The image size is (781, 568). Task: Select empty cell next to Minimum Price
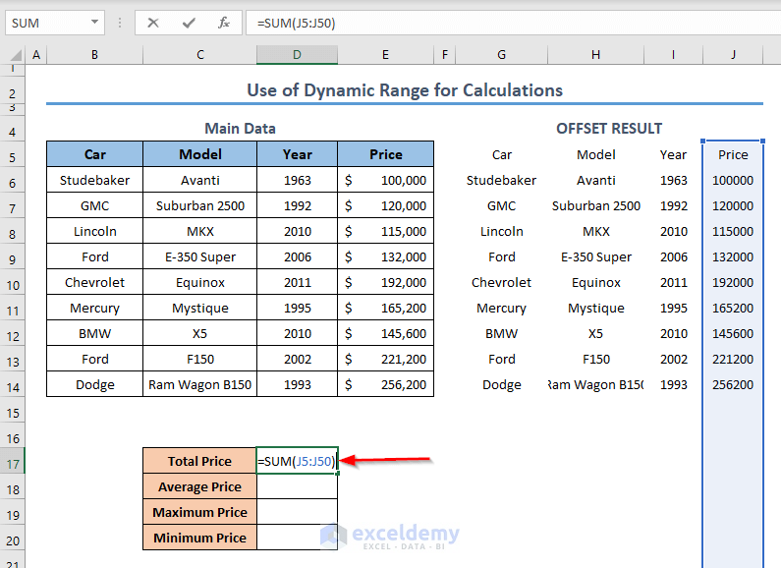[297, 539]
